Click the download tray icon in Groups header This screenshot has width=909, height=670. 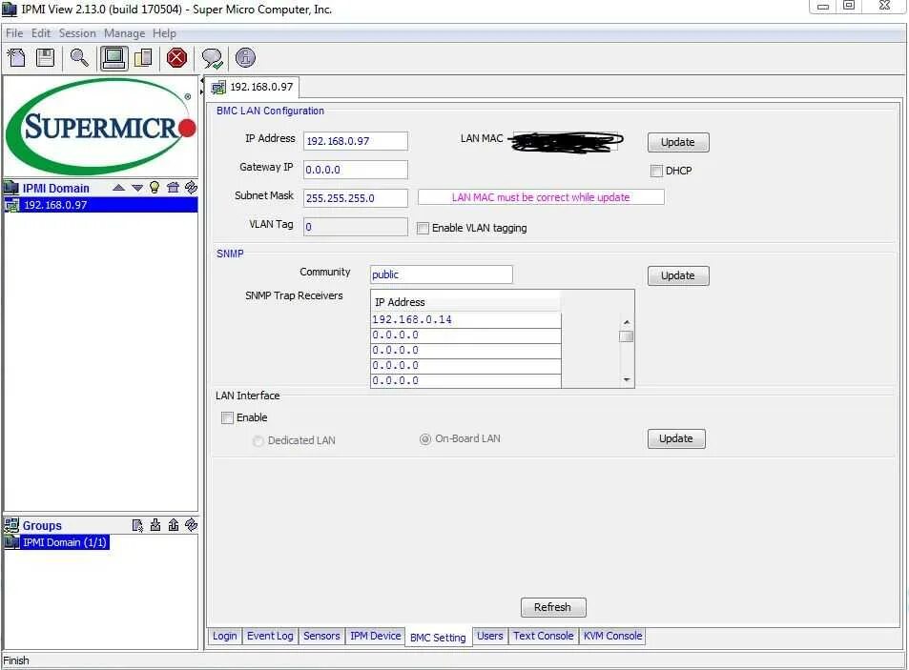click(x=155, y=525)
